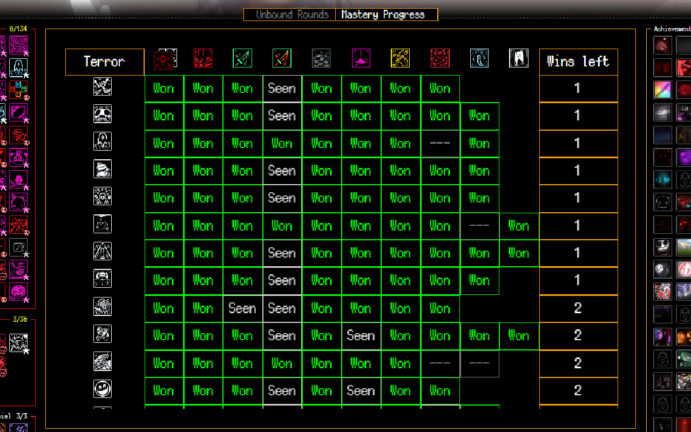Click the Terror column header
This screenshot has width=691, height=432.
click(x=105, y=62)
